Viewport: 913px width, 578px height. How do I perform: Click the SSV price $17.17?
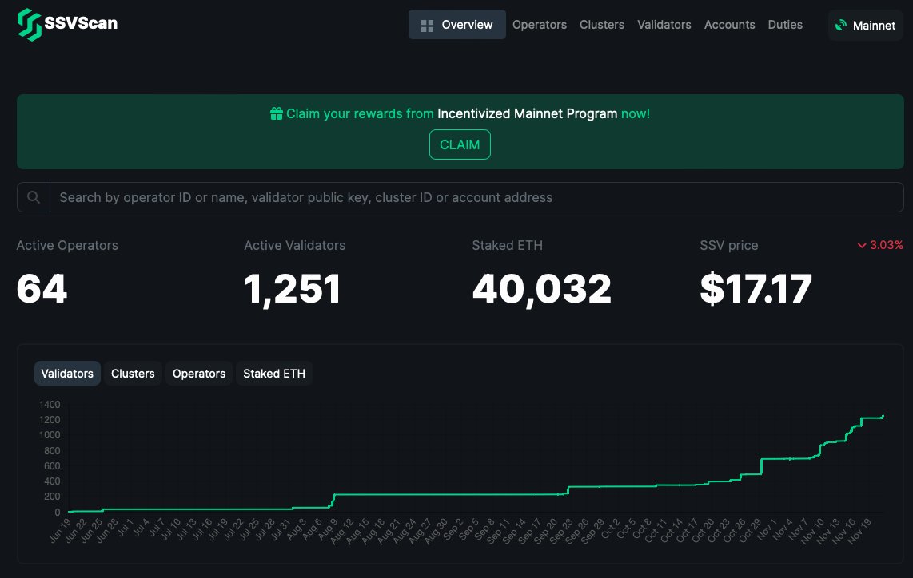point(756,288)
